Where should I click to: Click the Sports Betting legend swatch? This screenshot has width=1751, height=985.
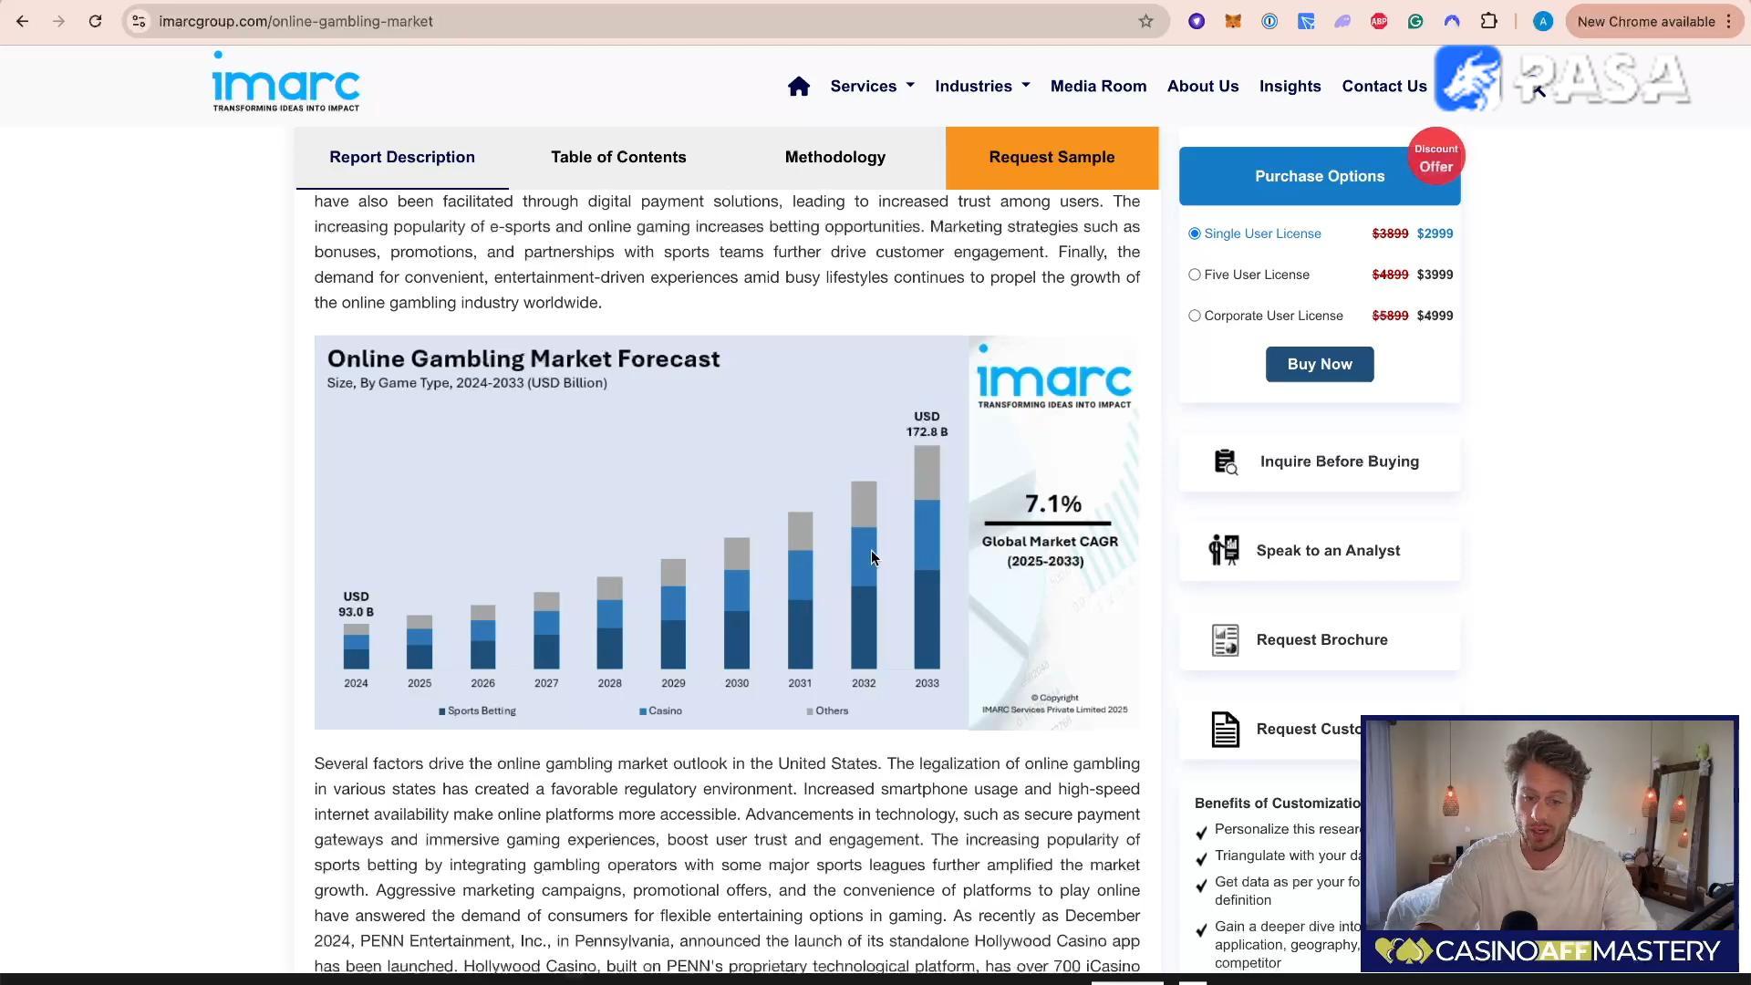(x=442, y=711)
